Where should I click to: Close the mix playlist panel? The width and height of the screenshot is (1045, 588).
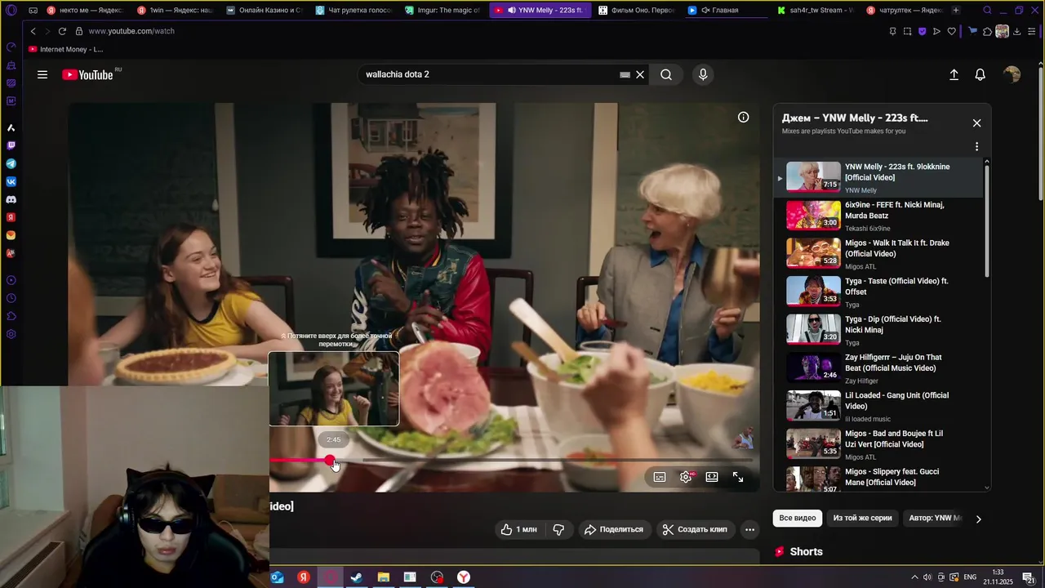[x=976, y=123]
